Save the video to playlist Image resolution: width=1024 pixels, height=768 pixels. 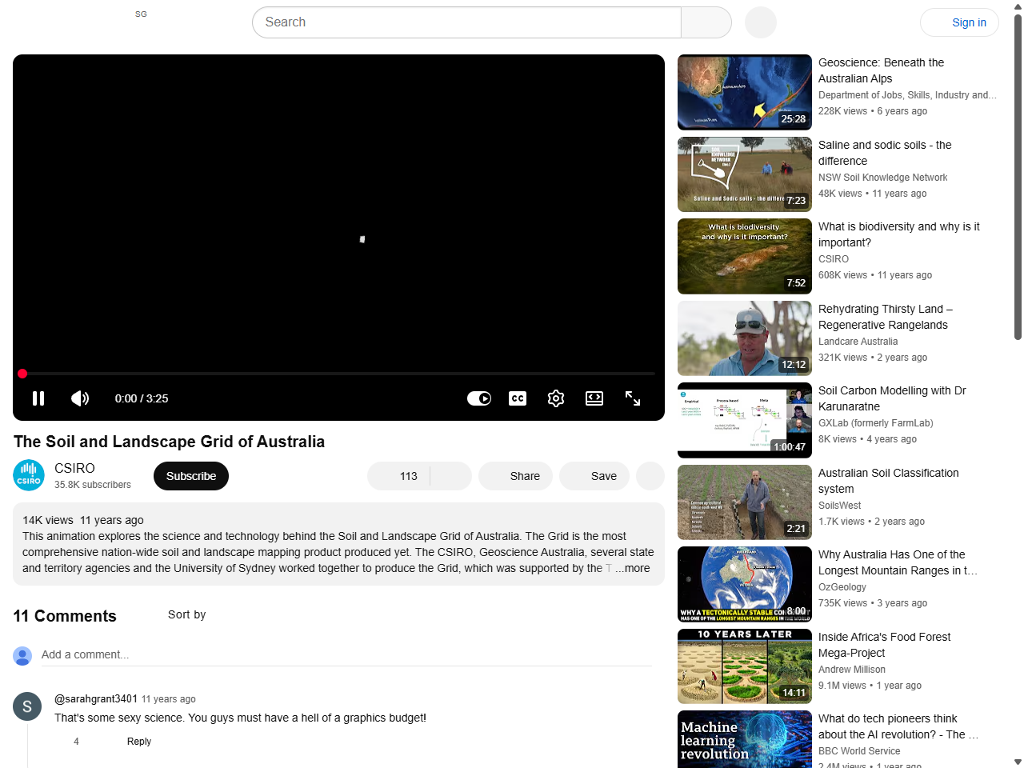point(594,476)
